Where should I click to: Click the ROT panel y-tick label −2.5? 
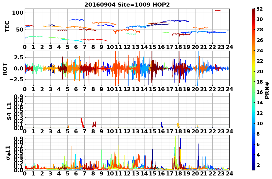(x=16, y=80)
